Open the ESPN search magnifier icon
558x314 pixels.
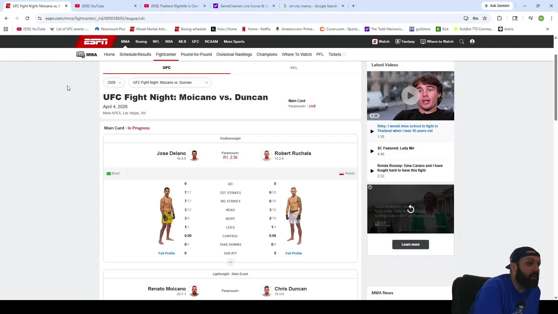pyautogui.click(x=462, y=41)
